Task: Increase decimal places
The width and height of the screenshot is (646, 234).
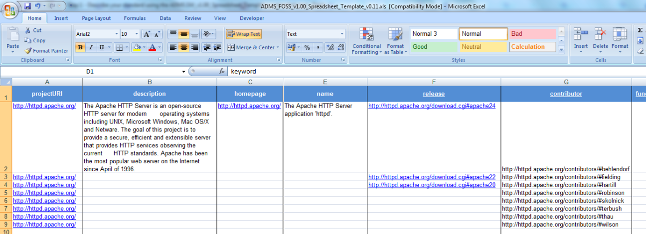Action: coord(330,48)
